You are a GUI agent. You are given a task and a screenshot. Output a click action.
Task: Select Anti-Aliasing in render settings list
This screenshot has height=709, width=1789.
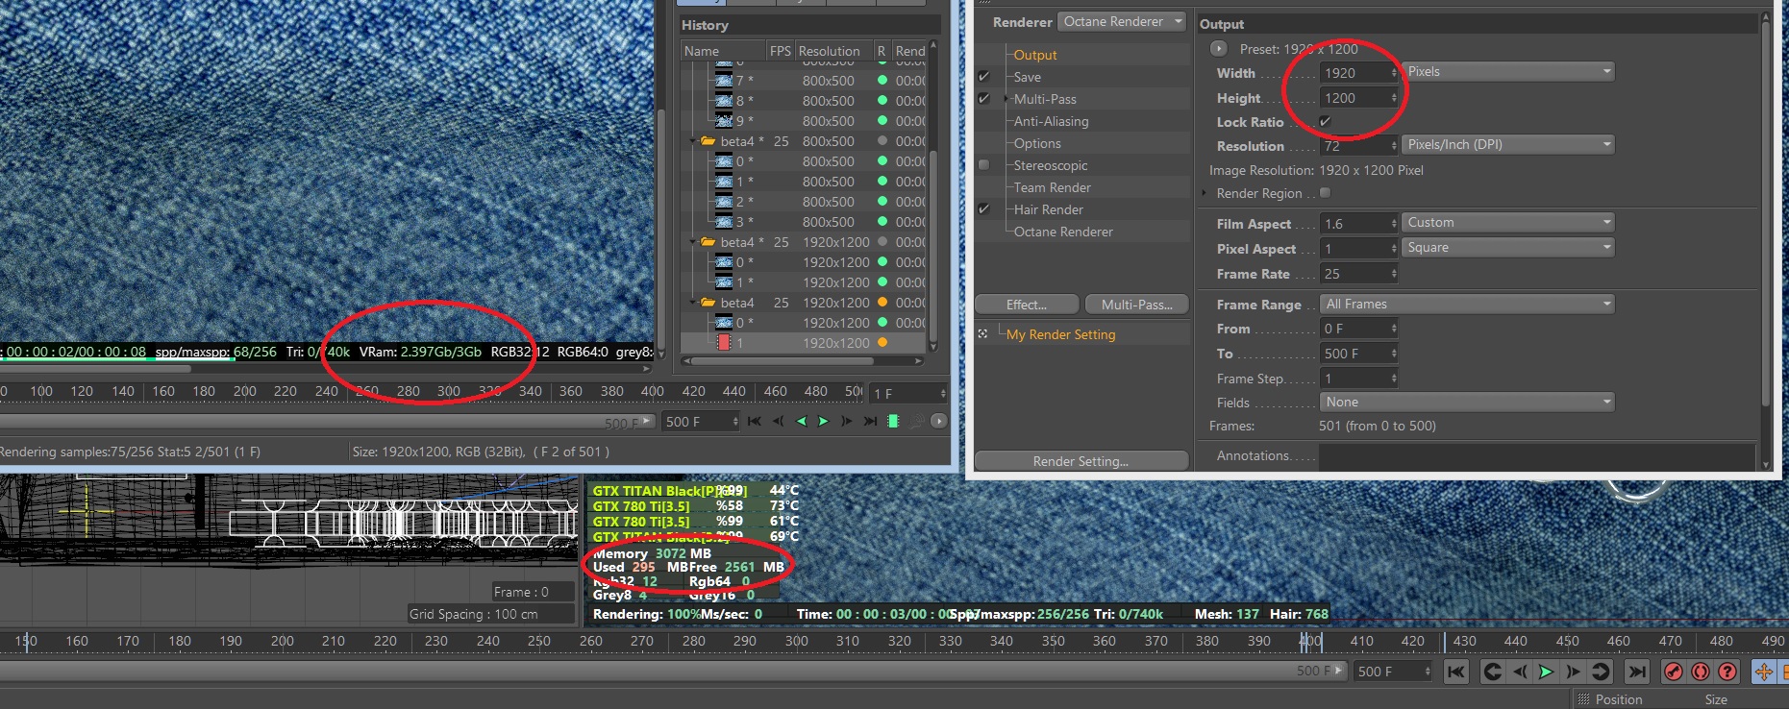click(1052, 122)
